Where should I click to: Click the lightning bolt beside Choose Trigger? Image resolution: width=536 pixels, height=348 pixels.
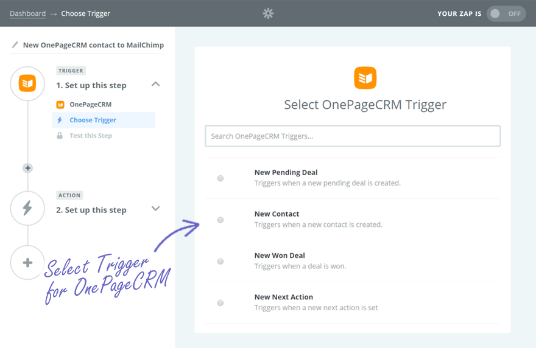click(x=60, y=120)
